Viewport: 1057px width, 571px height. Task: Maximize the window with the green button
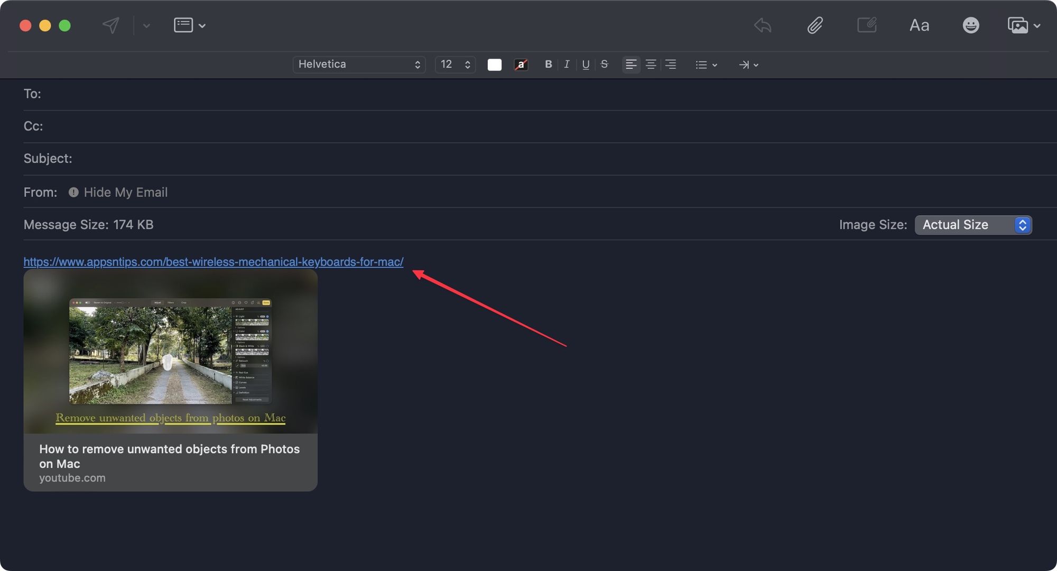[x=64, y=25]
